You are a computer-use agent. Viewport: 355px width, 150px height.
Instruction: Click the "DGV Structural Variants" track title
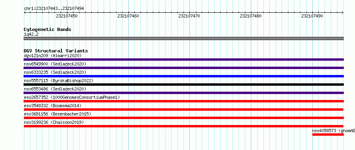tap(56, 51)
